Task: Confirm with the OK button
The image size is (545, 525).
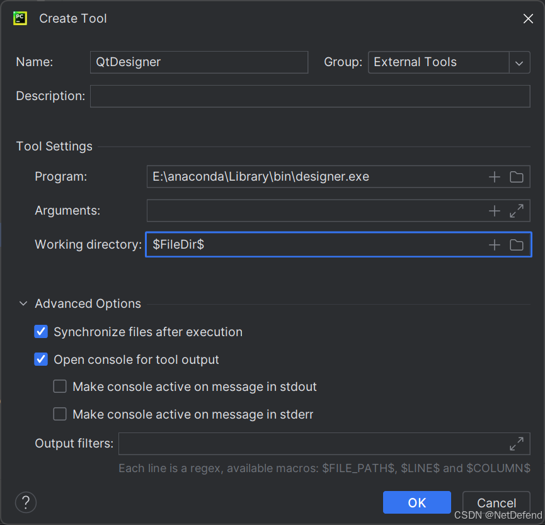Action: point(416,502)
